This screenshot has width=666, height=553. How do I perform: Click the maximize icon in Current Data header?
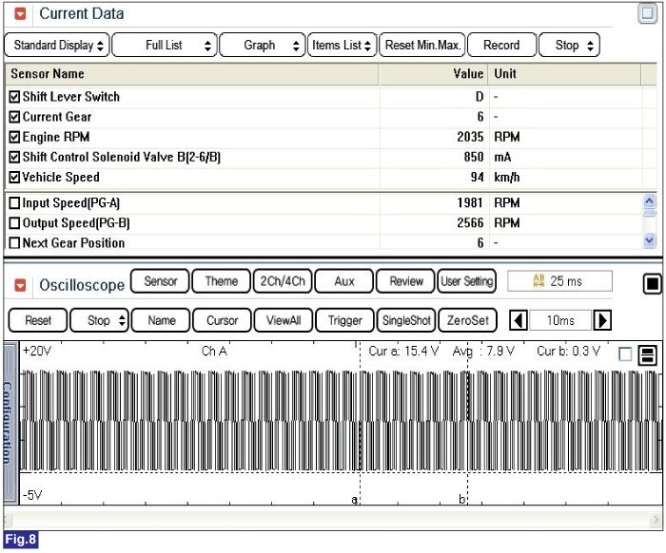tap(647, 14)
